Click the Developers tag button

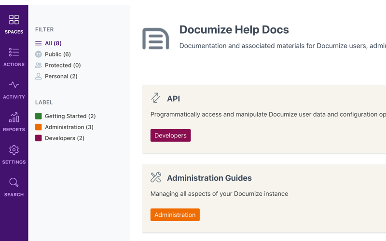170,135
